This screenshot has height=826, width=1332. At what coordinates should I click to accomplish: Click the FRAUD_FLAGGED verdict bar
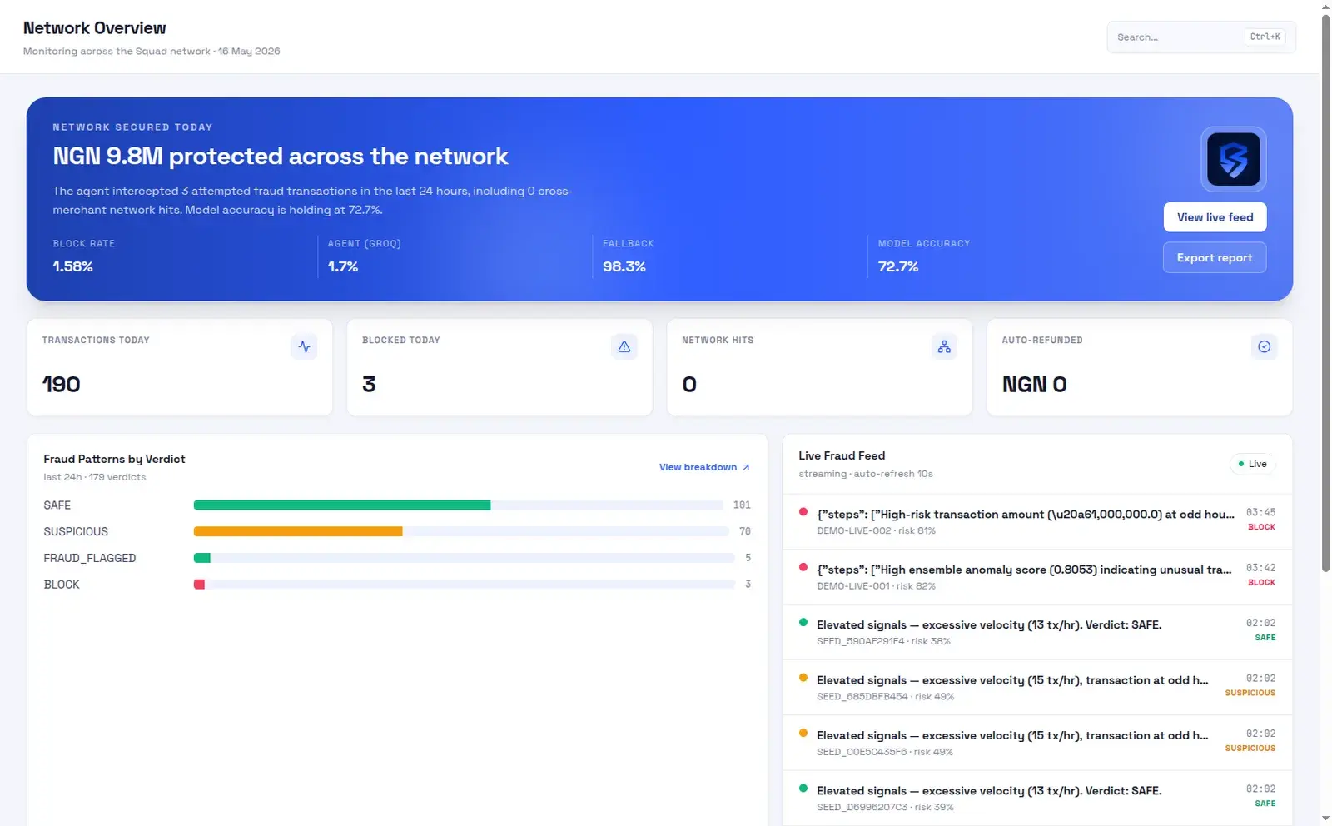(202, 558)
